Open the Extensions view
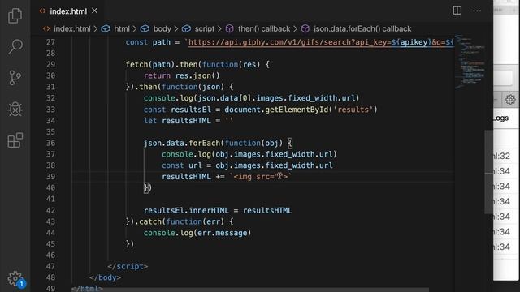 click(15, 140)
